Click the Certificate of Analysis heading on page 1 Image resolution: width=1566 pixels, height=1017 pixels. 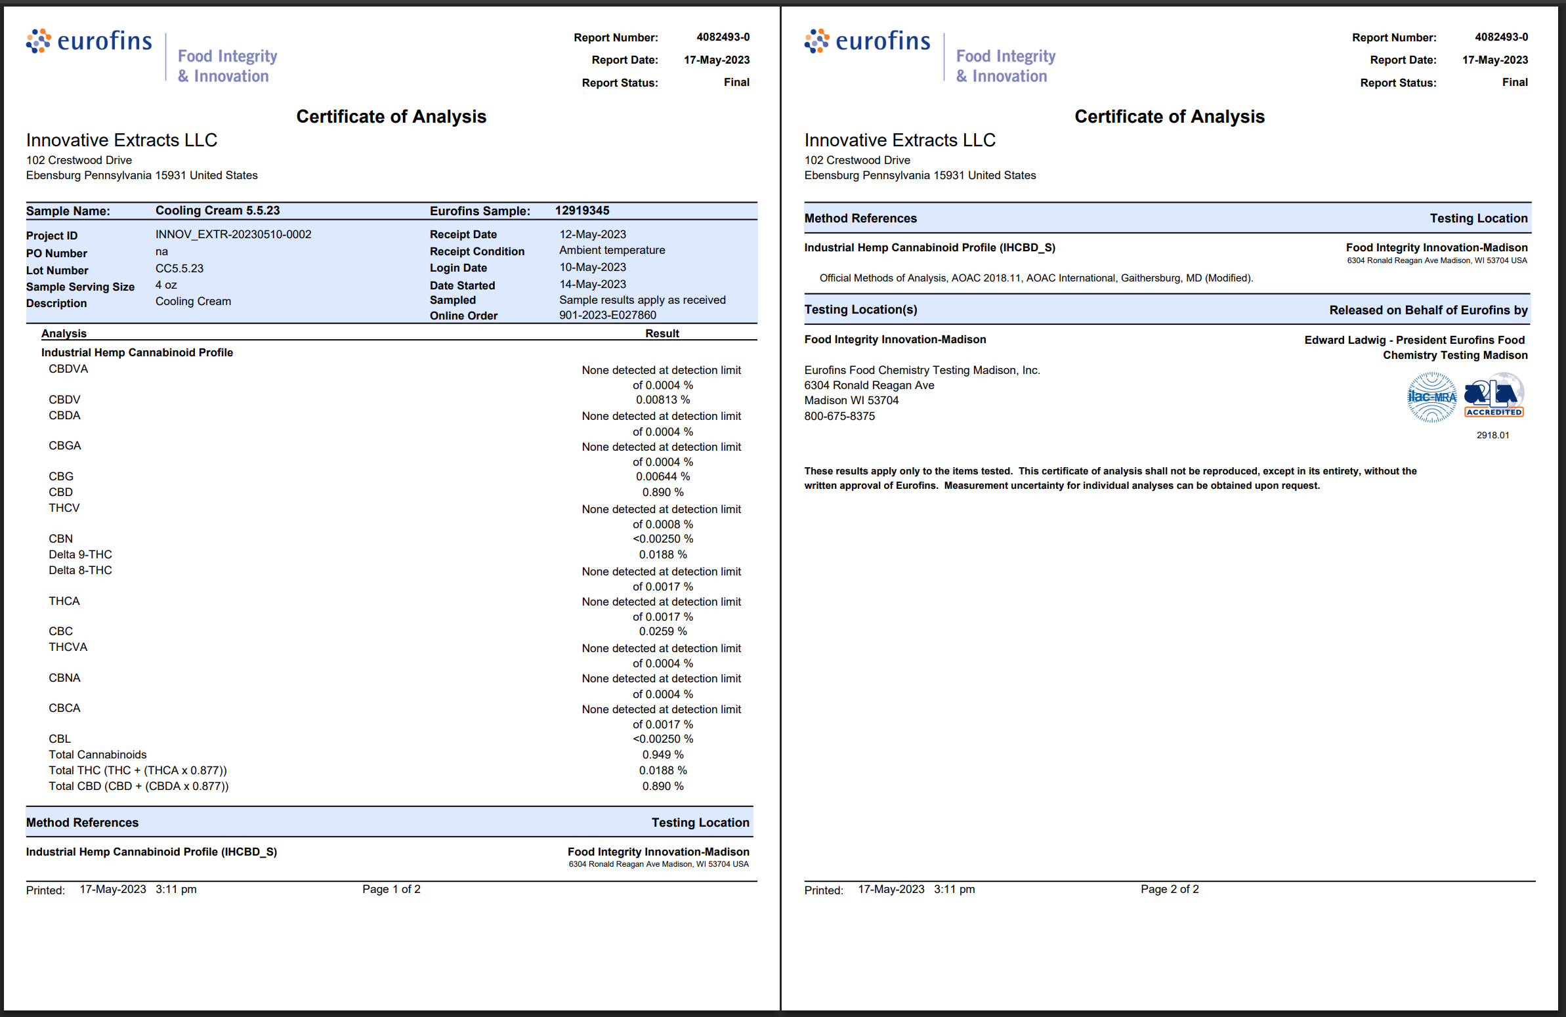391,116
